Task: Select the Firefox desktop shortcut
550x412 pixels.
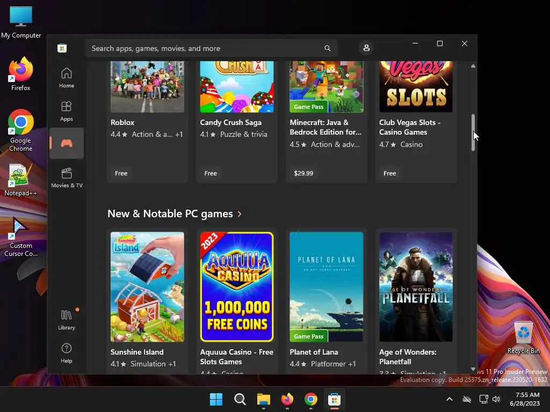Action: [21, 74]
